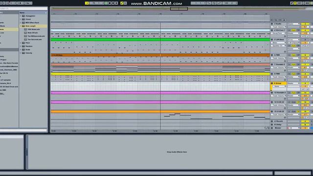Screen dimensions: 313x176
Task: Click the Pitch folder icon in browser
Action: [x=23, y=43]
